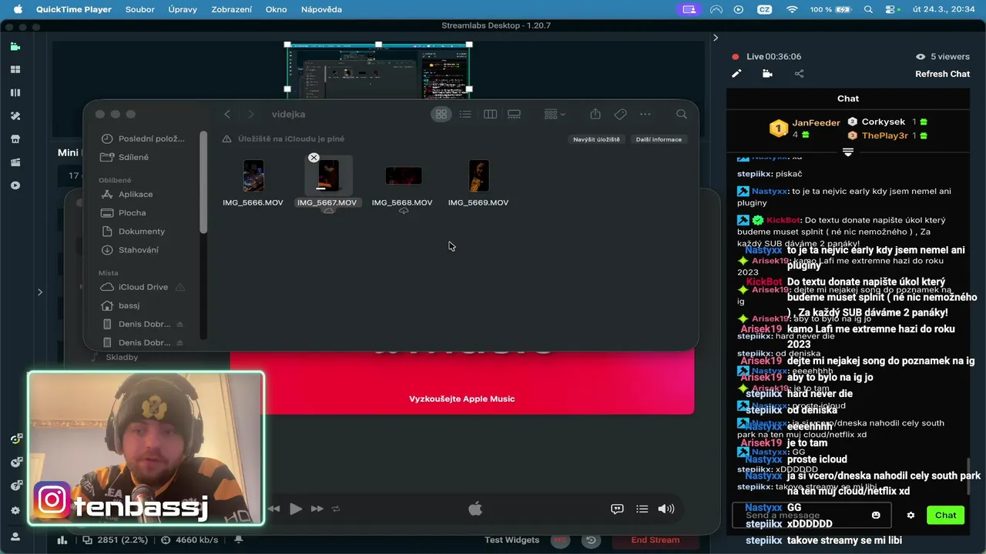986x554 pixels.
Task: Open iCloud Drive in Finder sidebar
Action: coord(144,287)
